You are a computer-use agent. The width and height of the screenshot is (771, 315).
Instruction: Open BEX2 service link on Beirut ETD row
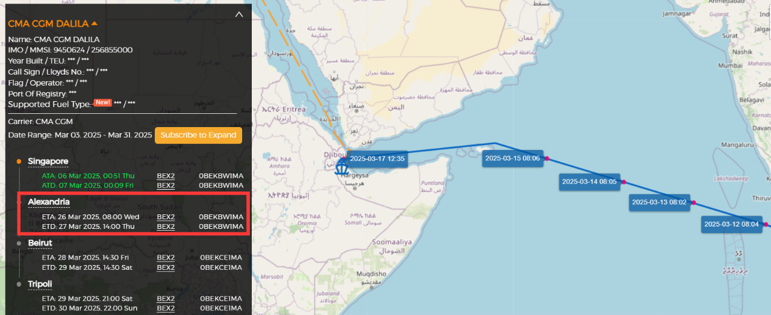pos(166,267)
